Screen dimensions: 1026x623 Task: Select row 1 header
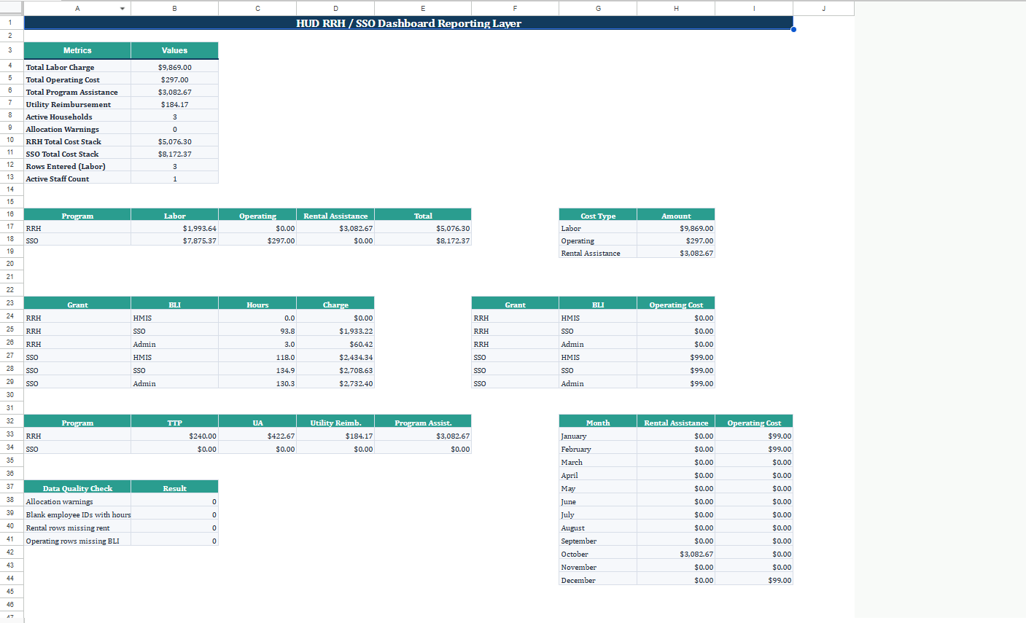click(10, 23)
